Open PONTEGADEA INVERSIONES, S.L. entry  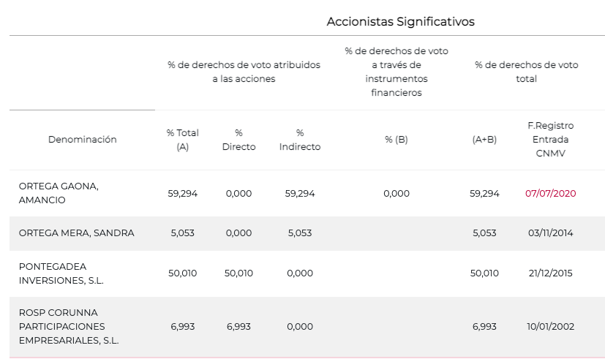62,273
